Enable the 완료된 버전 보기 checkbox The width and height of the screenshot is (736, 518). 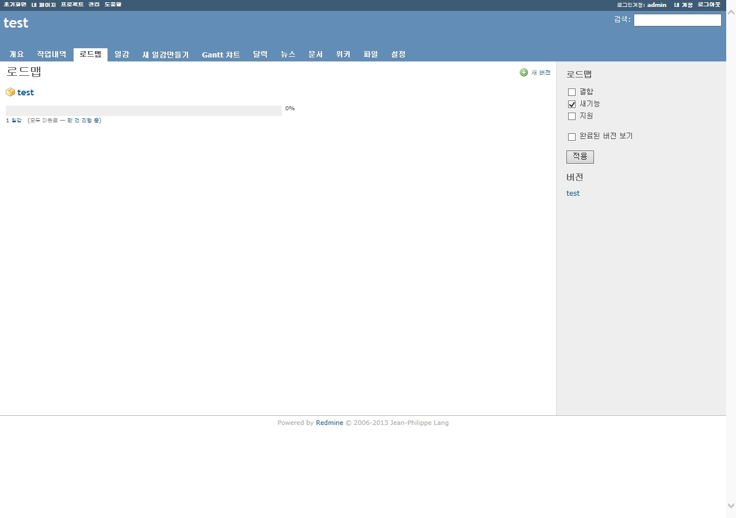(572, 137)
